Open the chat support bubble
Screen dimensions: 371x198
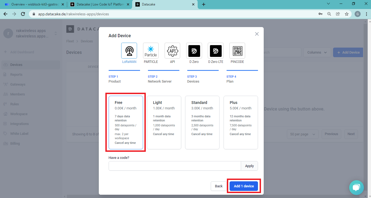click(356, 187)
